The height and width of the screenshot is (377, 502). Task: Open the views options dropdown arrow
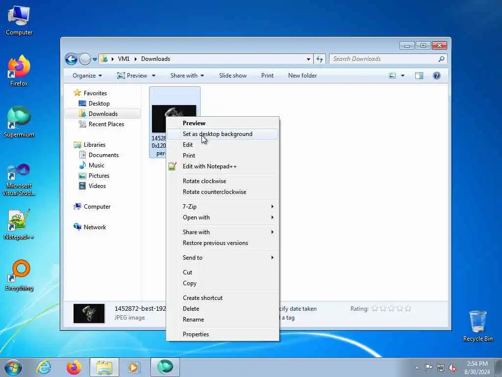[x=403, y=76]
